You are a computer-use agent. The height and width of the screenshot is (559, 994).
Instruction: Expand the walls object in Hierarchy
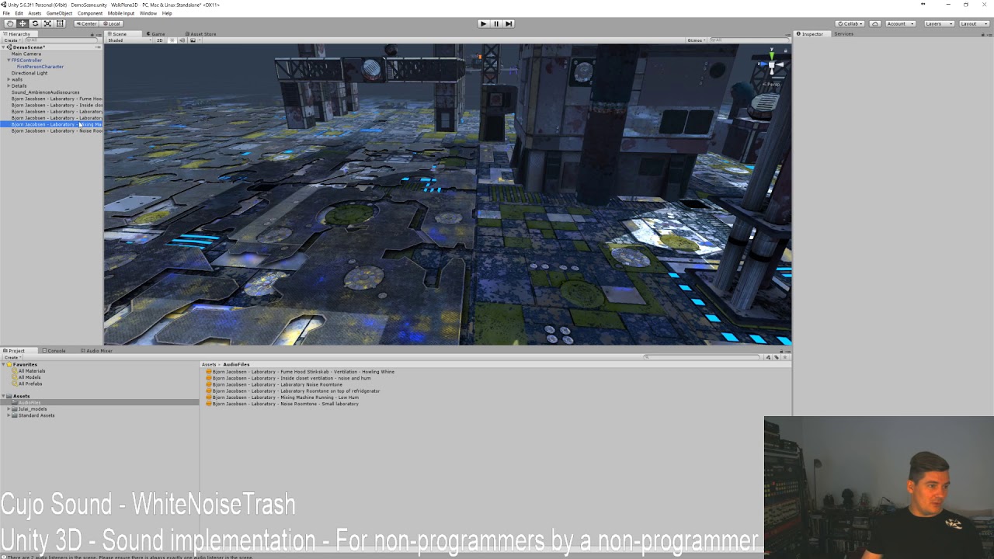(x=9, y=79)
